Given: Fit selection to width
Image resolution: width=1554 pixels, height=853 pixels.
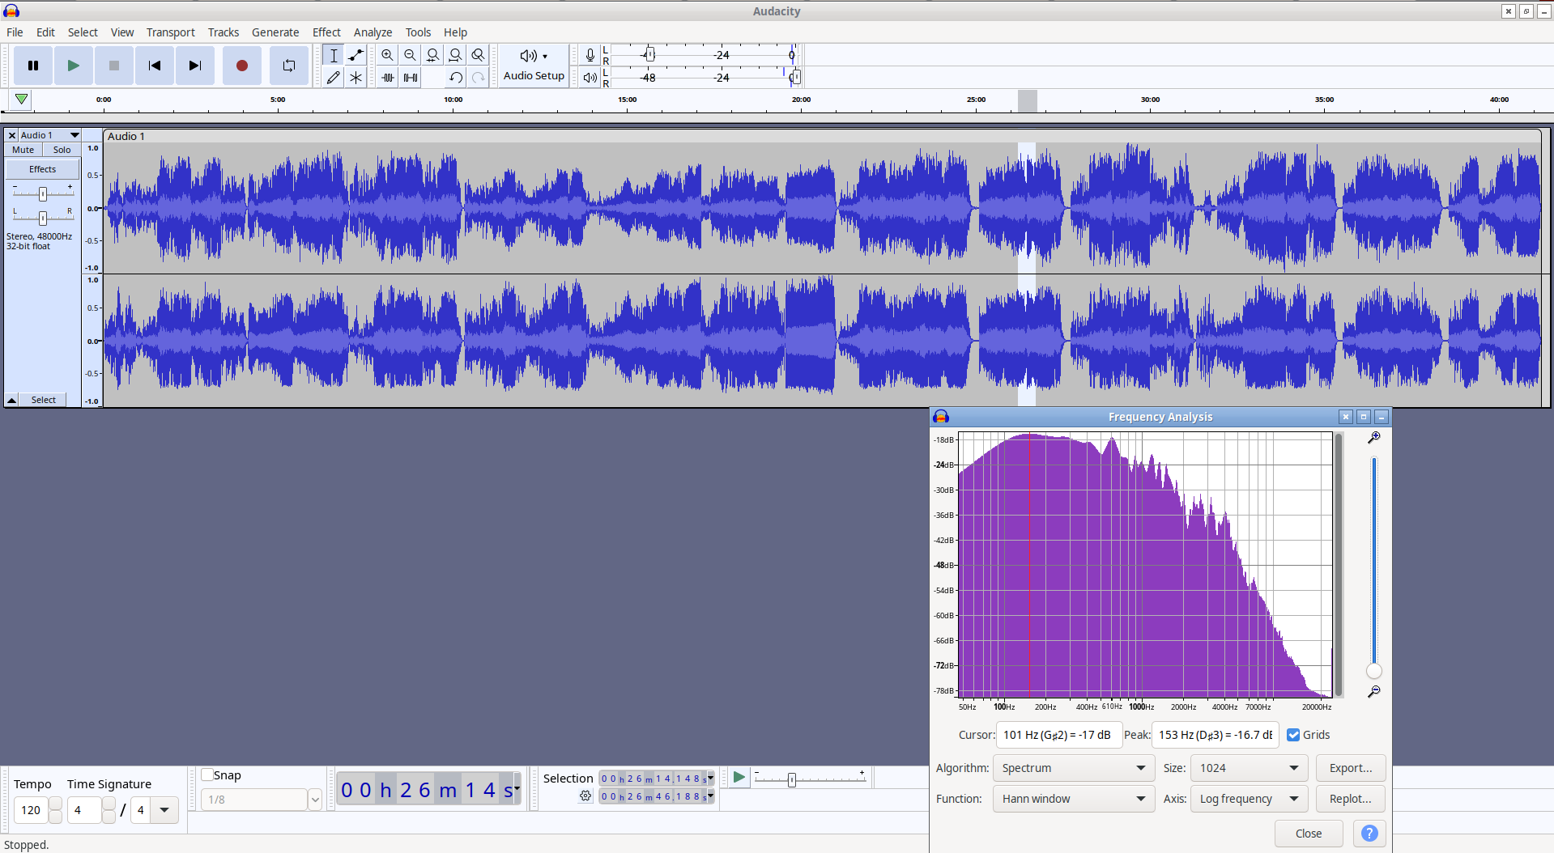Looking at the screenshot, I should pos(433,55).
